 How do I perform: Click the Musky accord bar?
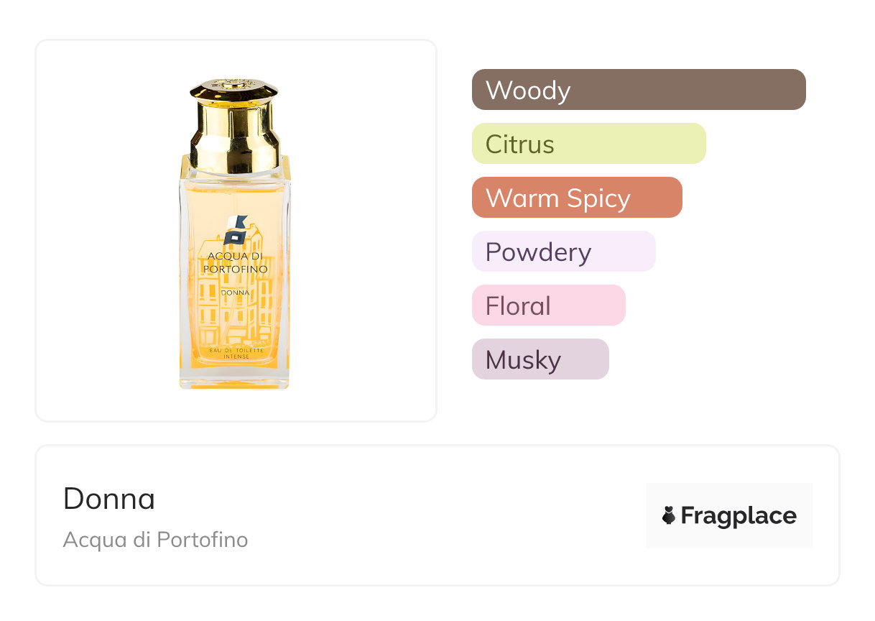[540, 359]
